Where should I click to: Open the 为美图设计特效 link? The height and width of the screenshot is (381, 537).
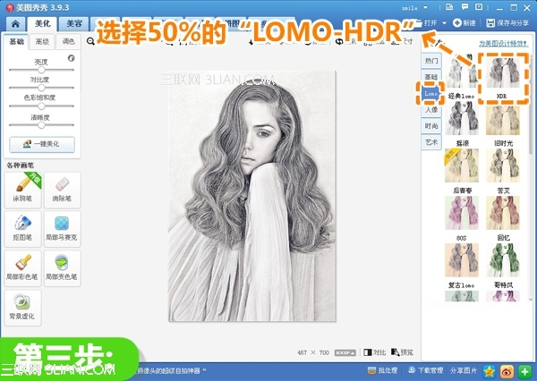point(503,44)
